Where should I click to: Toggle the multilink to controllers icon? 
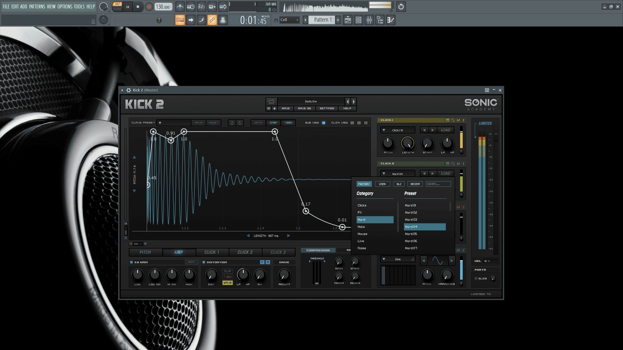212,20
